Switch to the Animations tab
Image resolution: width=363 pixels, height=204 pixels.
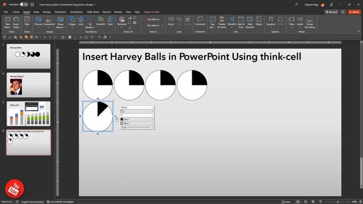(x=77, y=12)
